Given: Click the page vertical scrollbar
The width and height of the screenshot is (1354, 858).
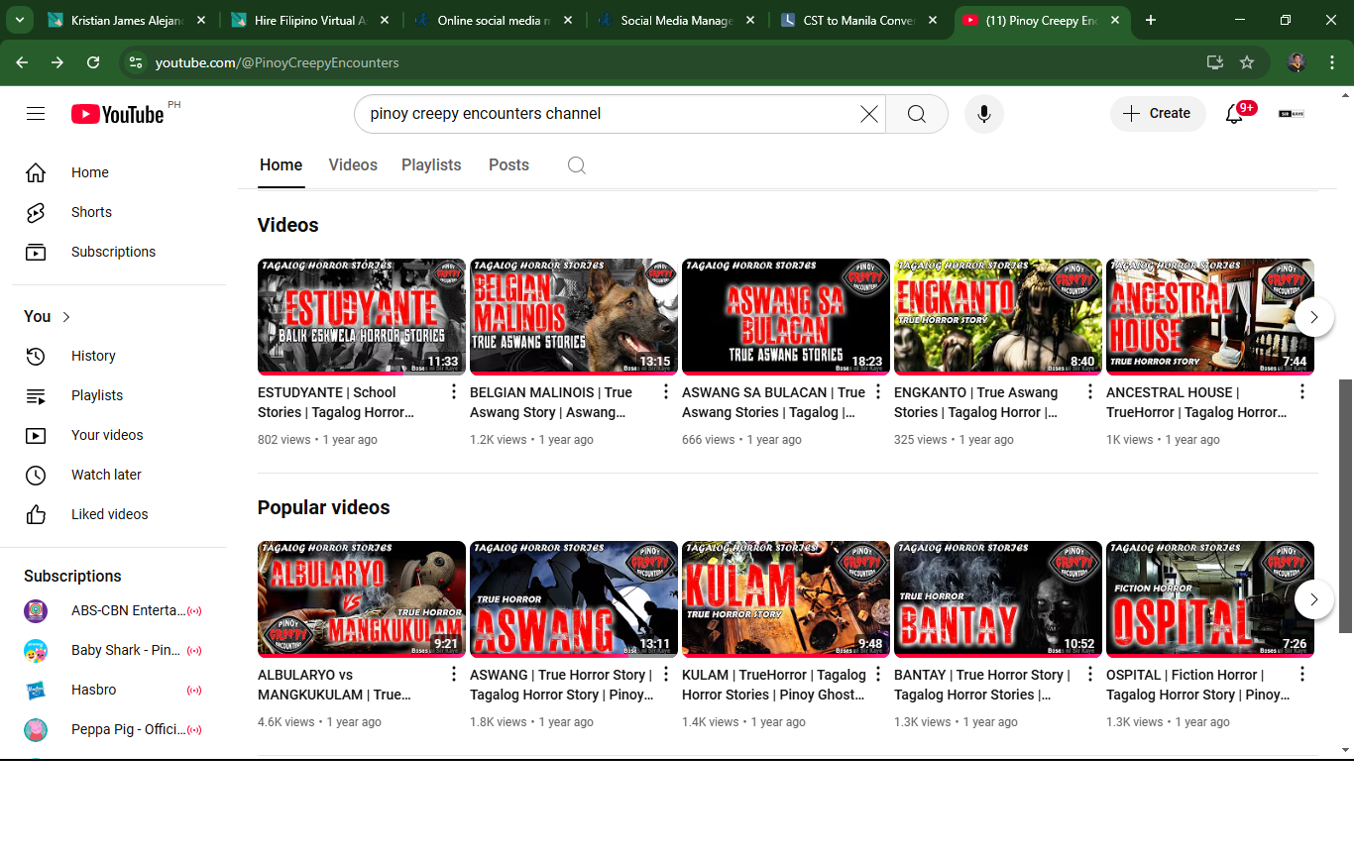Looking at the screenshot, I should [x=1345, y=505].
